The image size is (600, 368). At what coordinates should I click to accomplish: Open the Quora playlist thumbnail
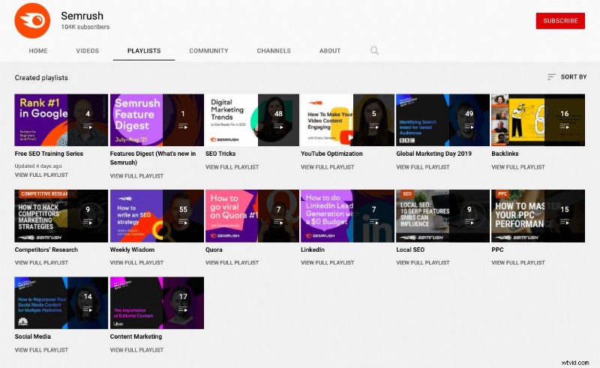click(252, 216)
